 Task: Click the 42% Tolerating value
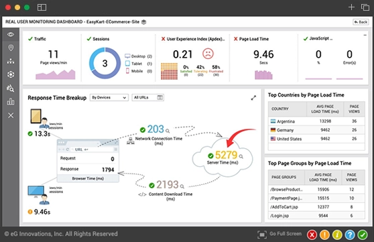pyautogui.click(x=200, y=67)
